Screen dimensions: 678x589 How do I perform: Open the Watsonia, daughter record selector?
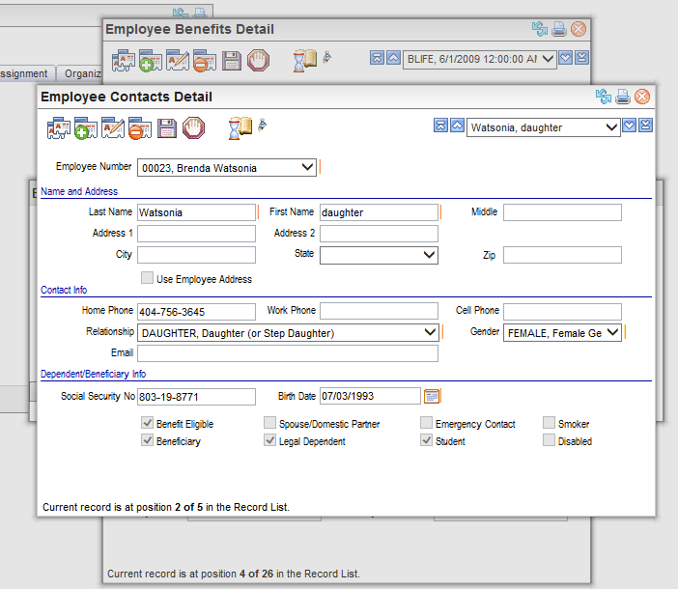click(544, 127)
